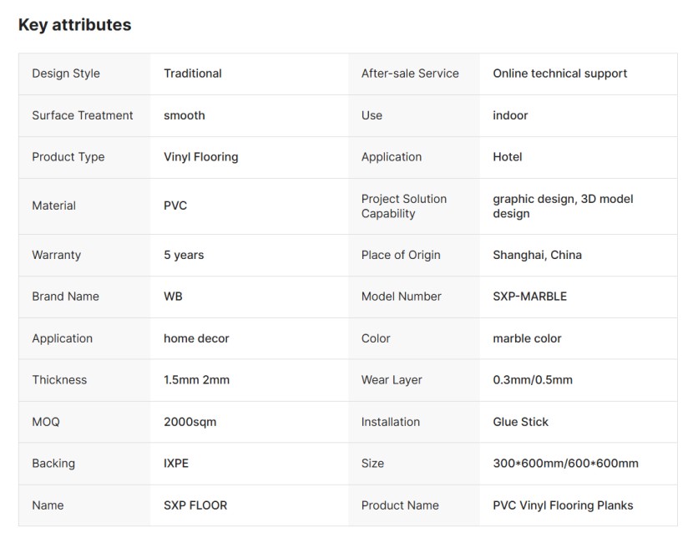Viewport: 693px width, 538px height.
Task: Click the IXPE backing value
Action: pyautogui.click(x=176, y=464)
